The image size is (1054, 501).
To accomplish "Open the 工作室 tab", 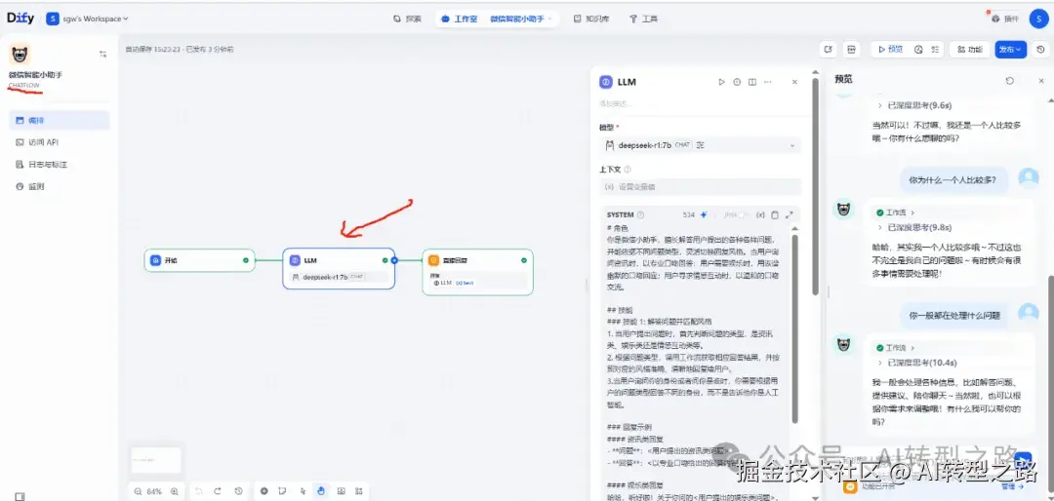I will pos(459,19).
